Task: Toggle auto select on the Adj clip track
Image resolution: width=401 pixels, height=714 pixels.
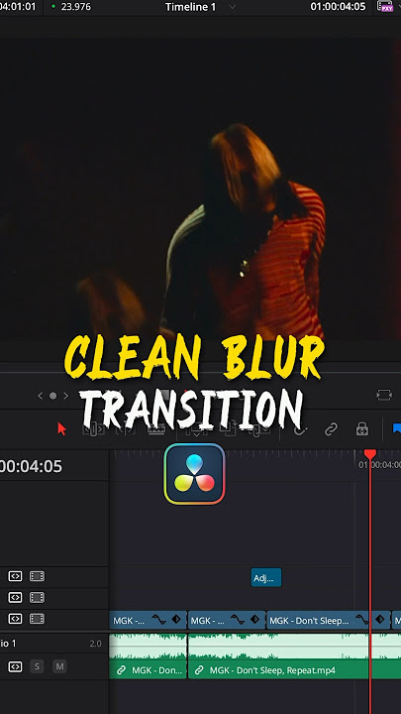Action: click(15, 576)
